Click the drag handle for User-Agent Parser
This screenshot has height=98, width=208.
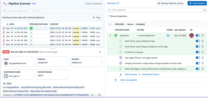[203, 58]
